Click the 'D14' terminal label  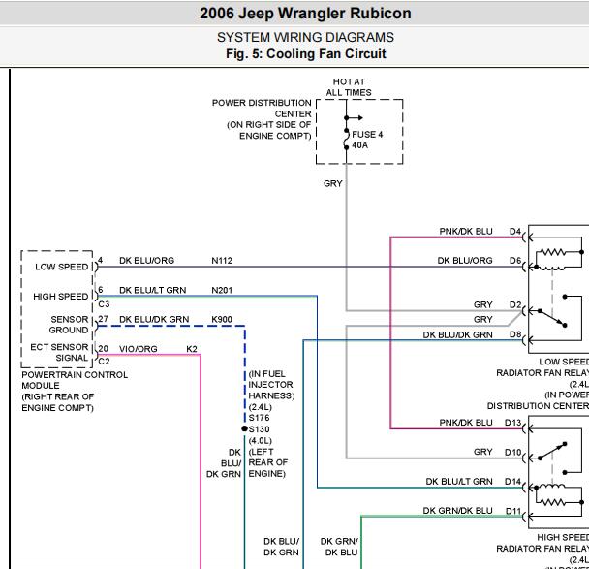pyautogui.click(x=512, y=482)
